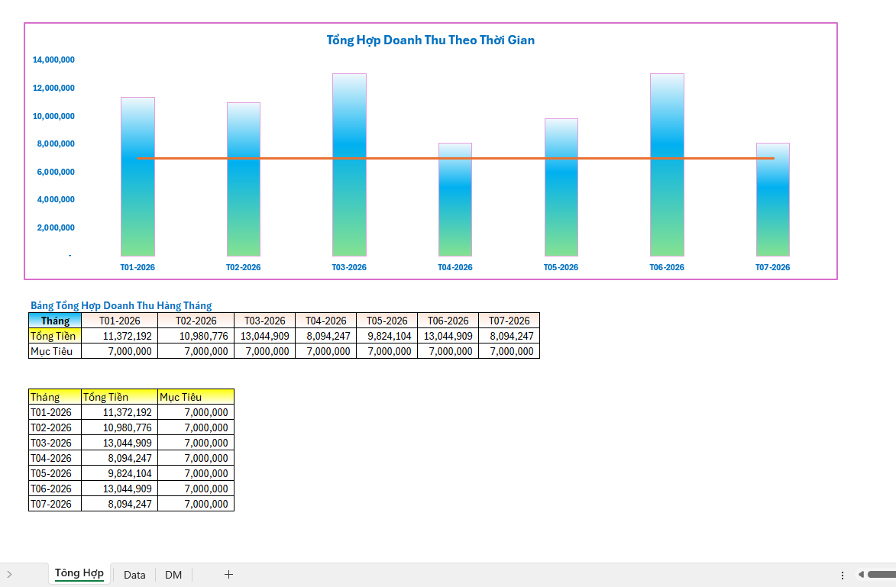Click the yellow Tổng Tiền row label cell
This screenshot has width=896, height=587.
55,336
